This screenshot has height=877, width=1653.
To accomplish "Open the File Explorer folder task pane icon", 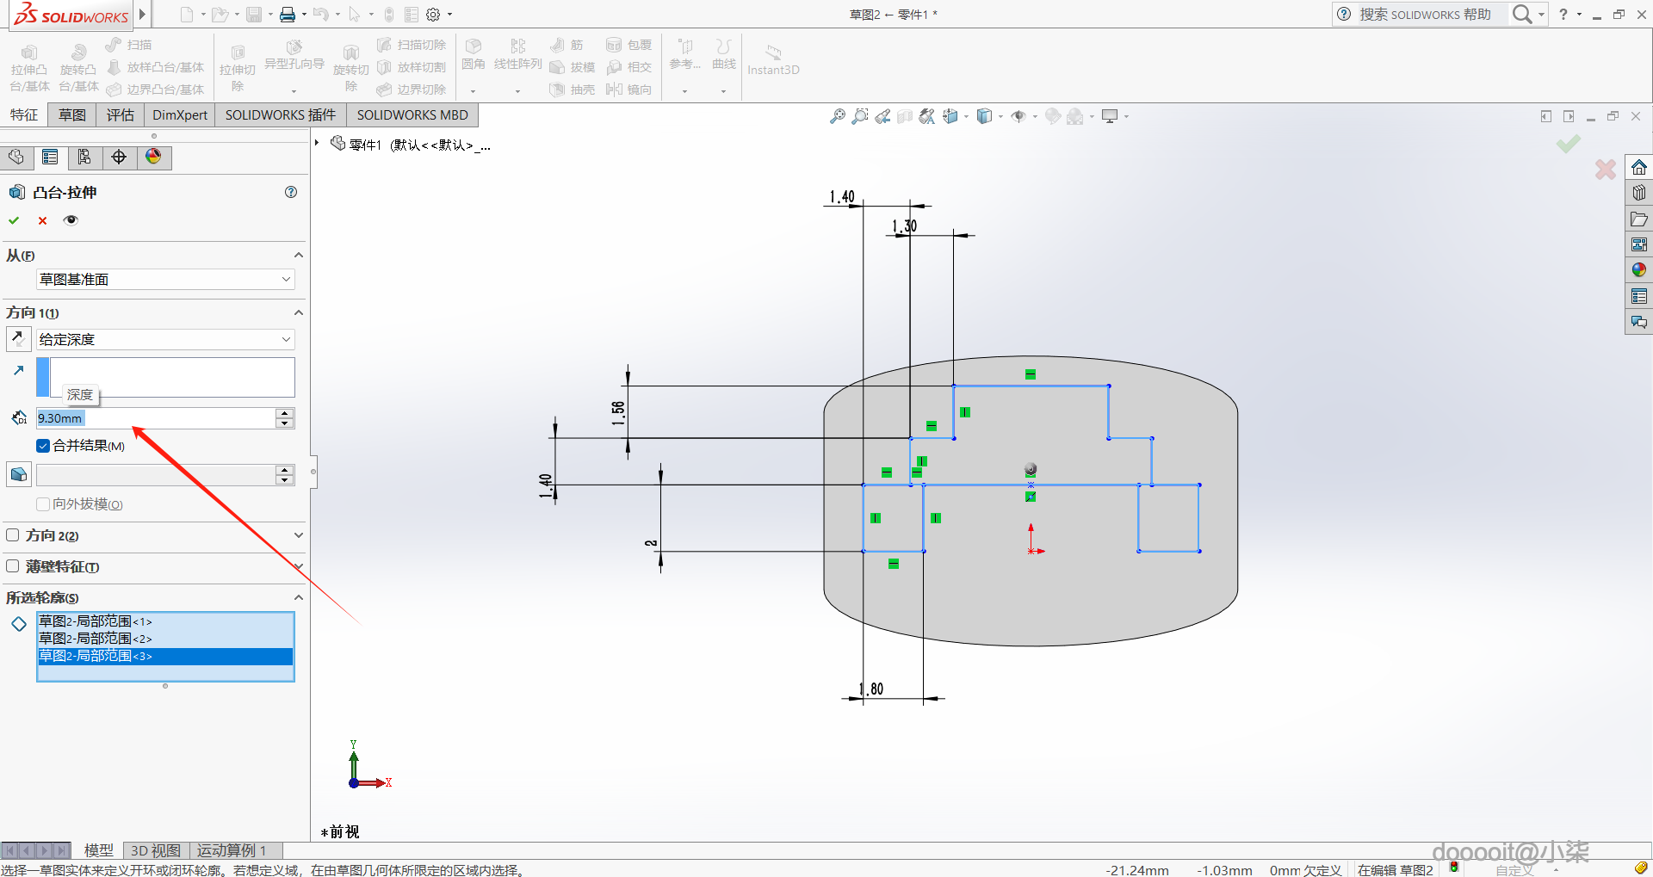I will coord(1639,219).
